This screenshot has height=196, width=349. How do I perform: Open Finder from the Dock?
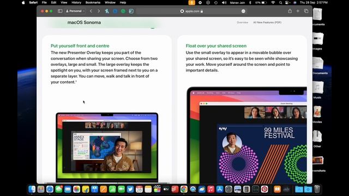tap(32, 189)
